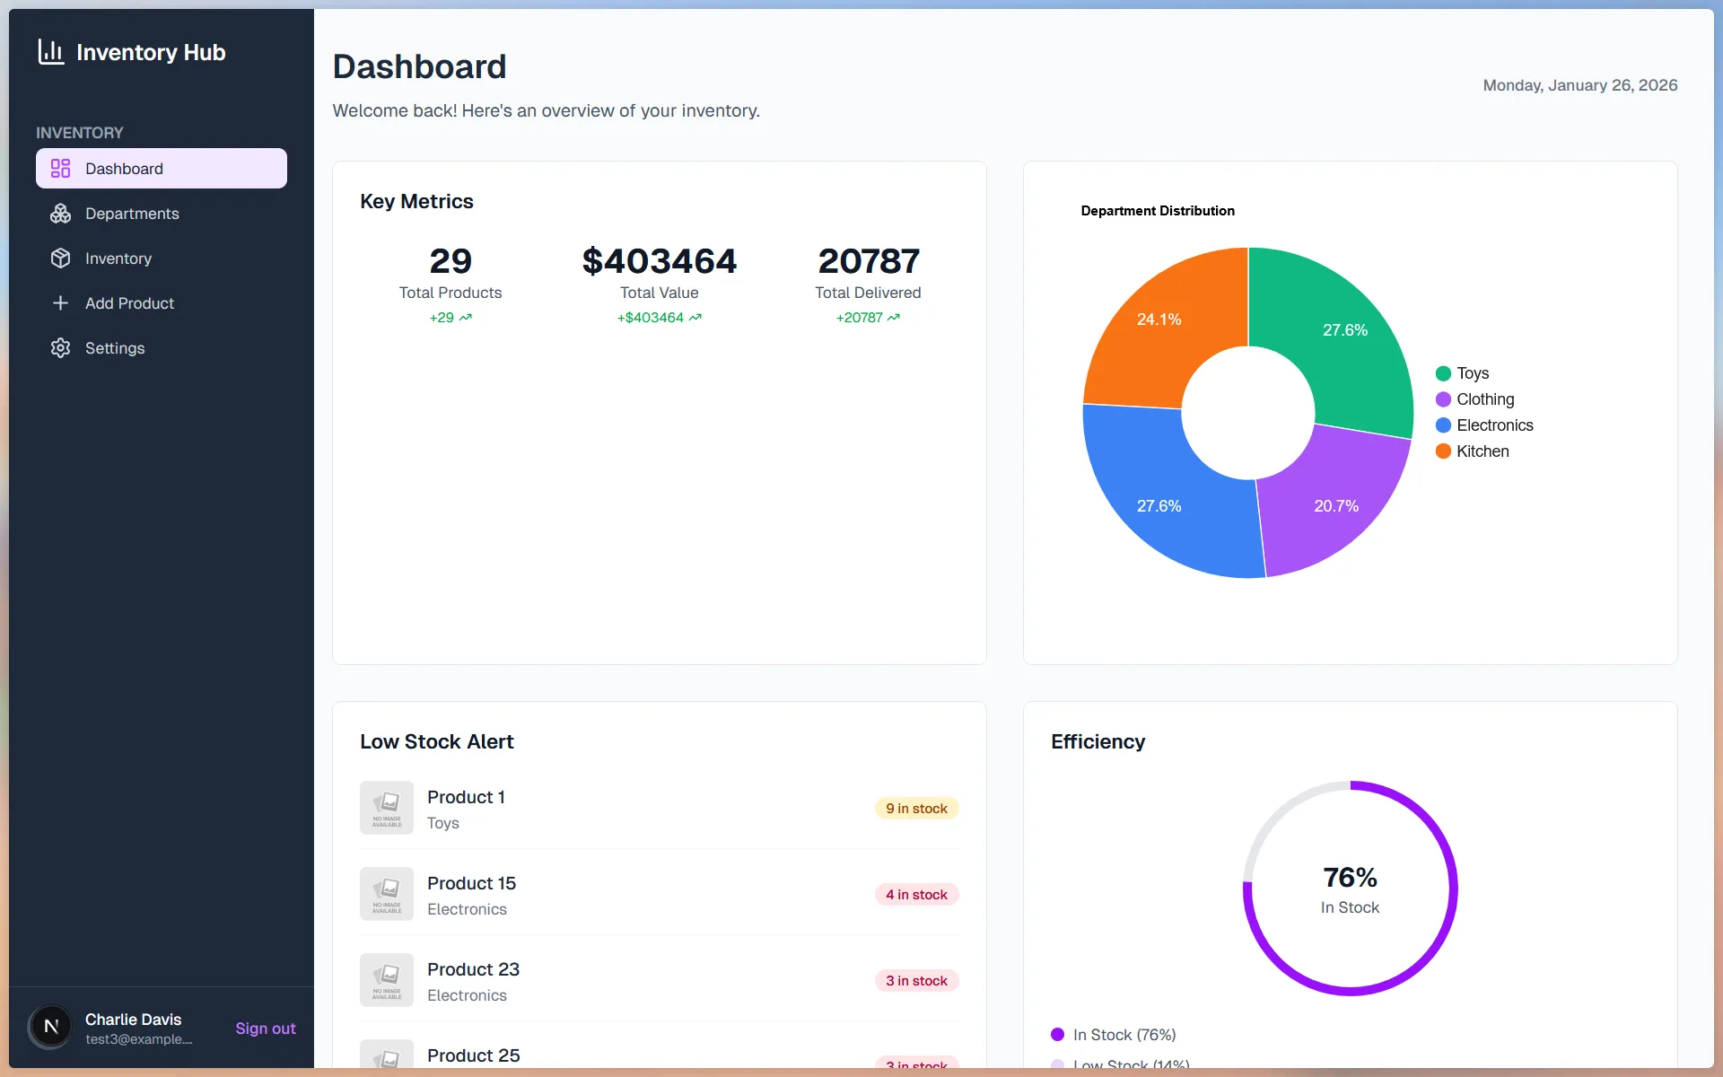
Task: Click the user avatar next to Charlie Davis
Action: tap(51, 1028)
